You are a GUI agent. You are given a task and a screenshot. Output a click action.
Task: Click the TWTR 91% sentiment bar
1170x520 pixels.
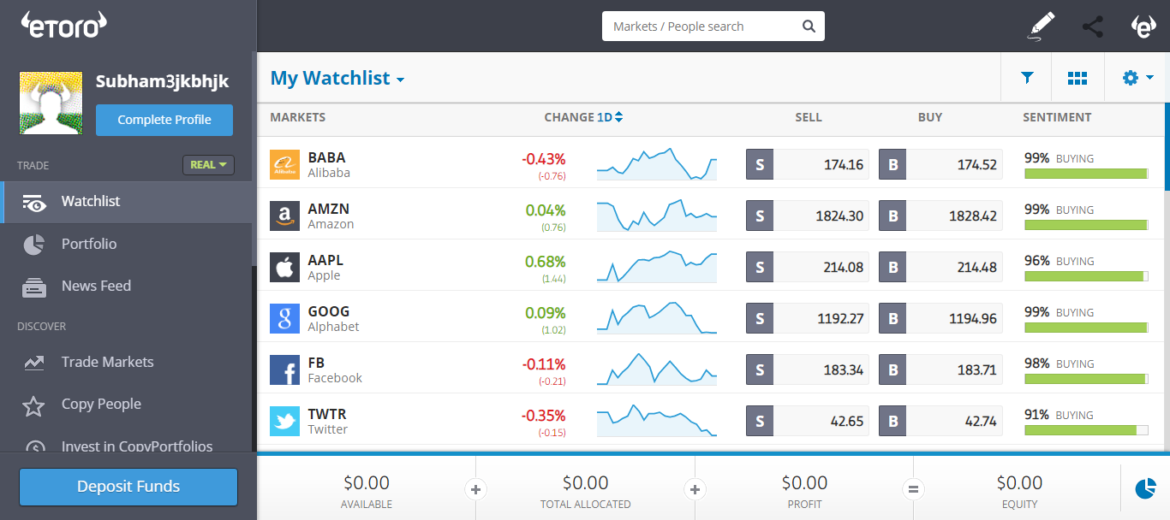(1086, 430)
